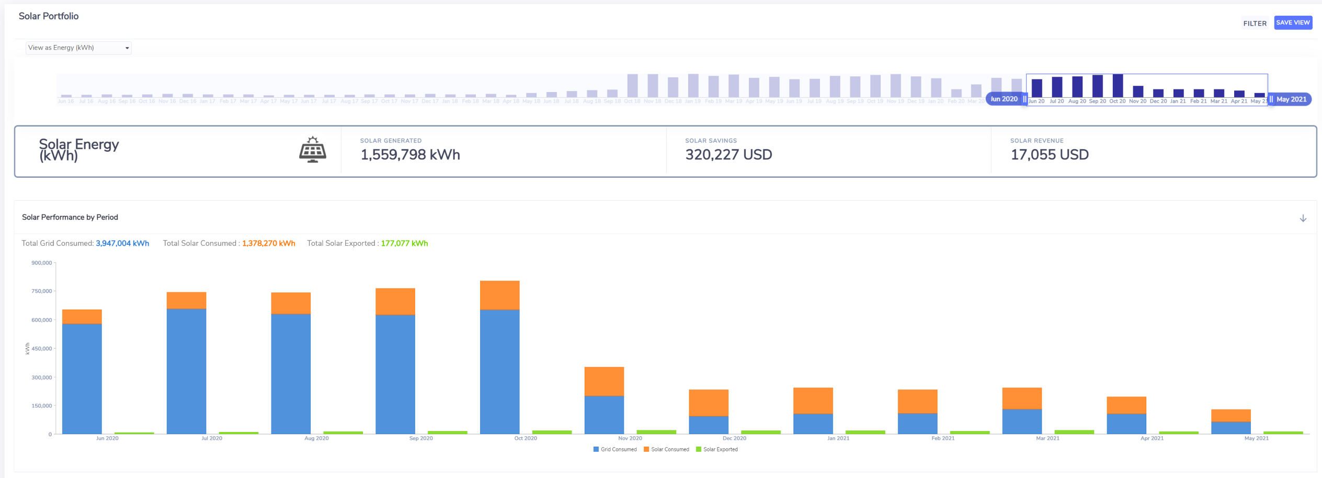1322x478 pixels.
Task: Click the green Solar Exported bar for Mar 2021
Action: [1074, 432]
